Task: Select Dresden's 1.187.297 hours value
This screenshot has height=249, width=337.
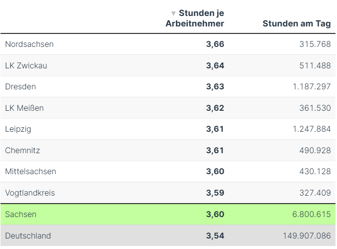Action: 312,86
